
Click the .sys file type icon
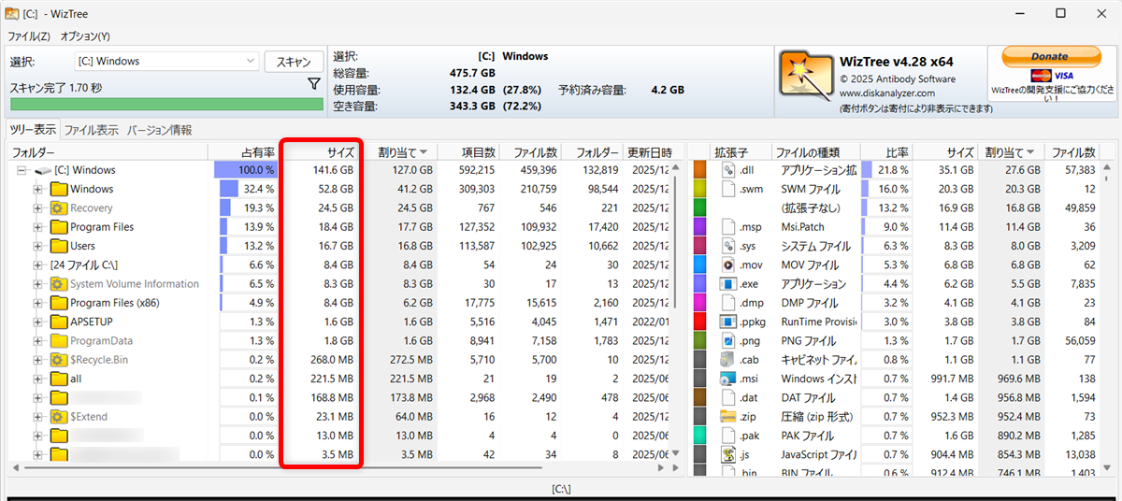point(728,246)
